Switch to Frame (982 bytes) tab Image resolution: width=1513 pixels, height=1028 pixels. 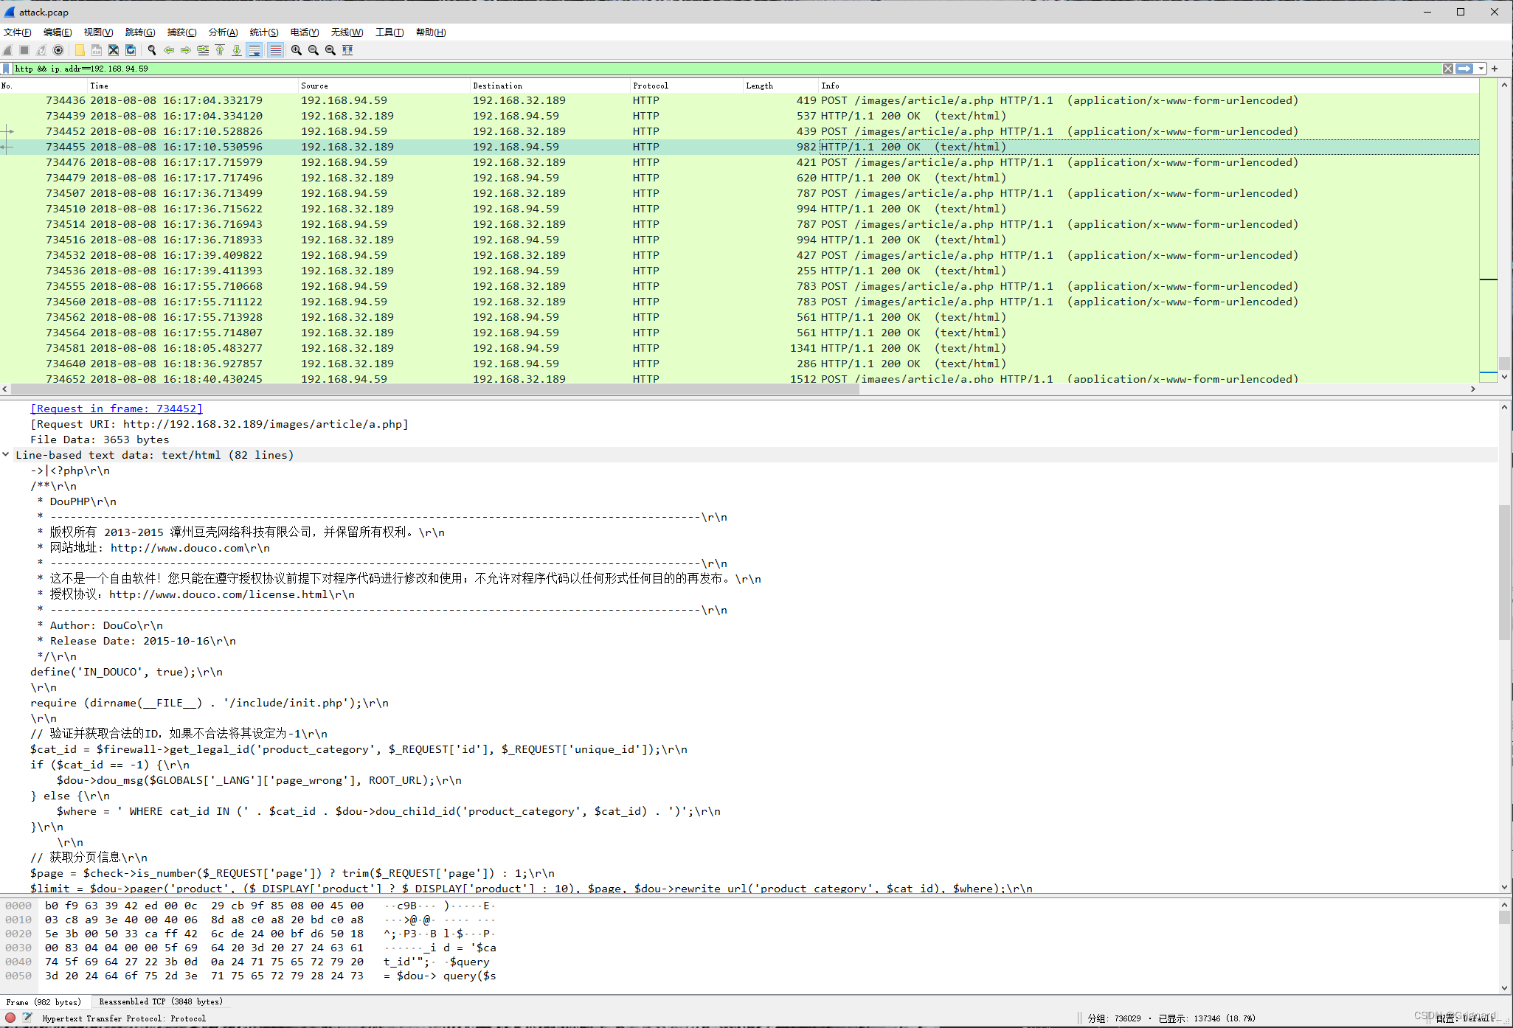44,1002
